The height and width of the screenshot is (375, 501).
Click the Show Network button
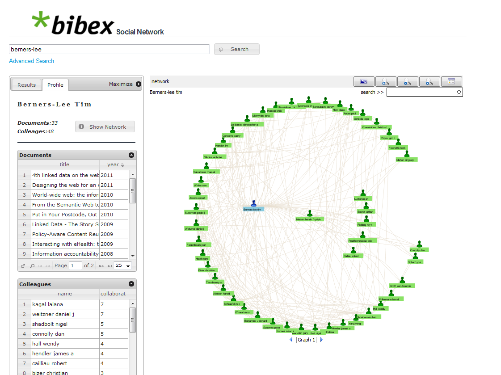coord(105,127)
